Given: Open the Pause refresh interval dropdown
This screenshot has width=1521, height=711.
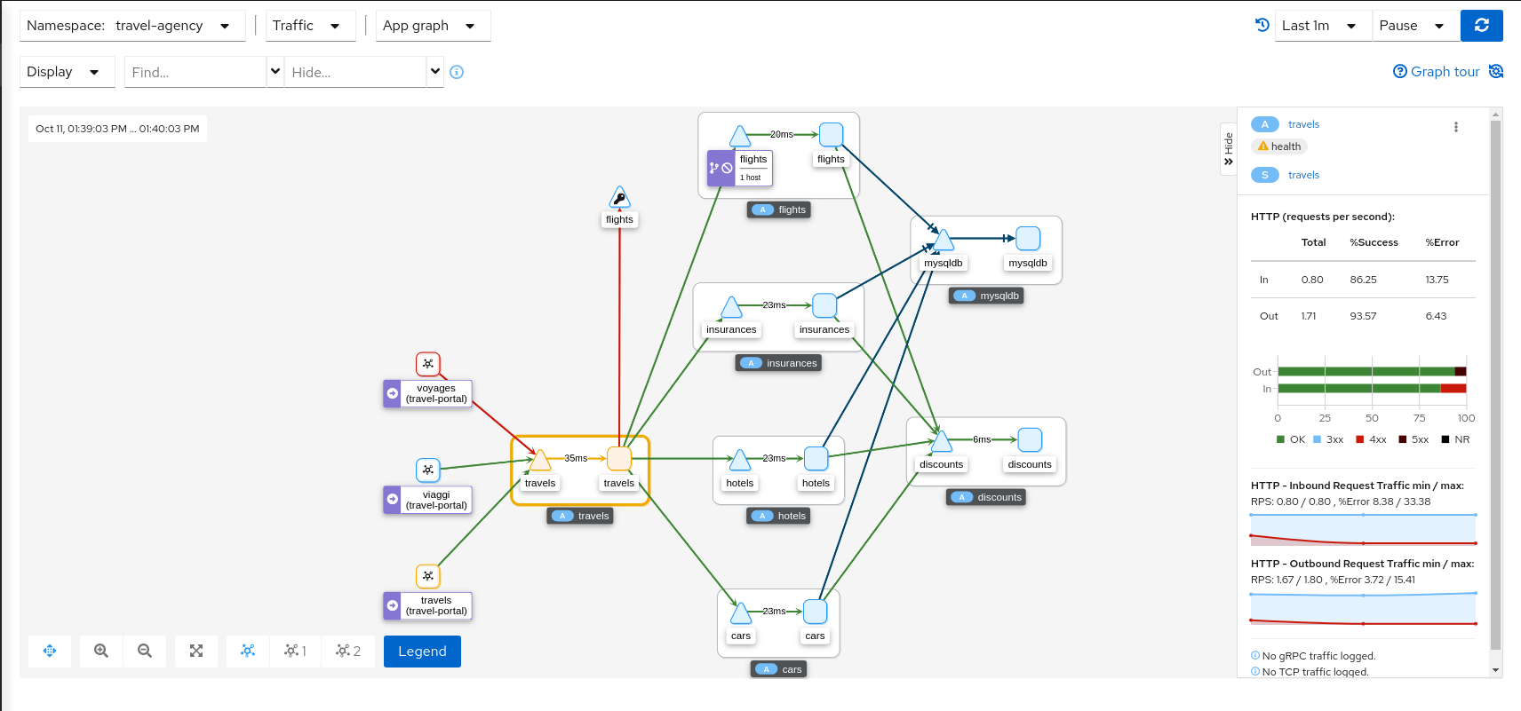Looking at the screenshot, I should pos(1413,26).
